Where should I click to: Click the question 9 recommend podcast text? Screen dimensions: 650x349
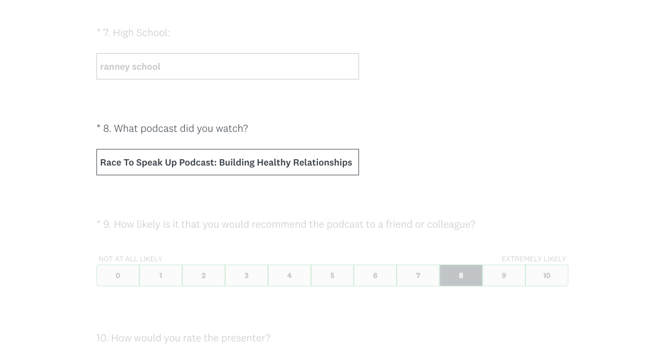click(286, 224)
